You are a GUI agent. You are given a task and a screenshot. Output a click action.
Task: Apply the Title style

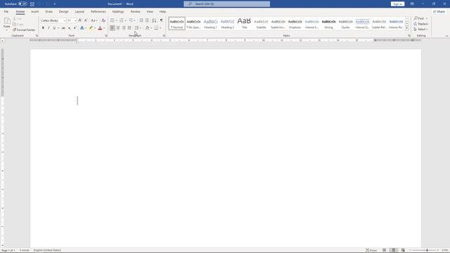tap(244, 23)
